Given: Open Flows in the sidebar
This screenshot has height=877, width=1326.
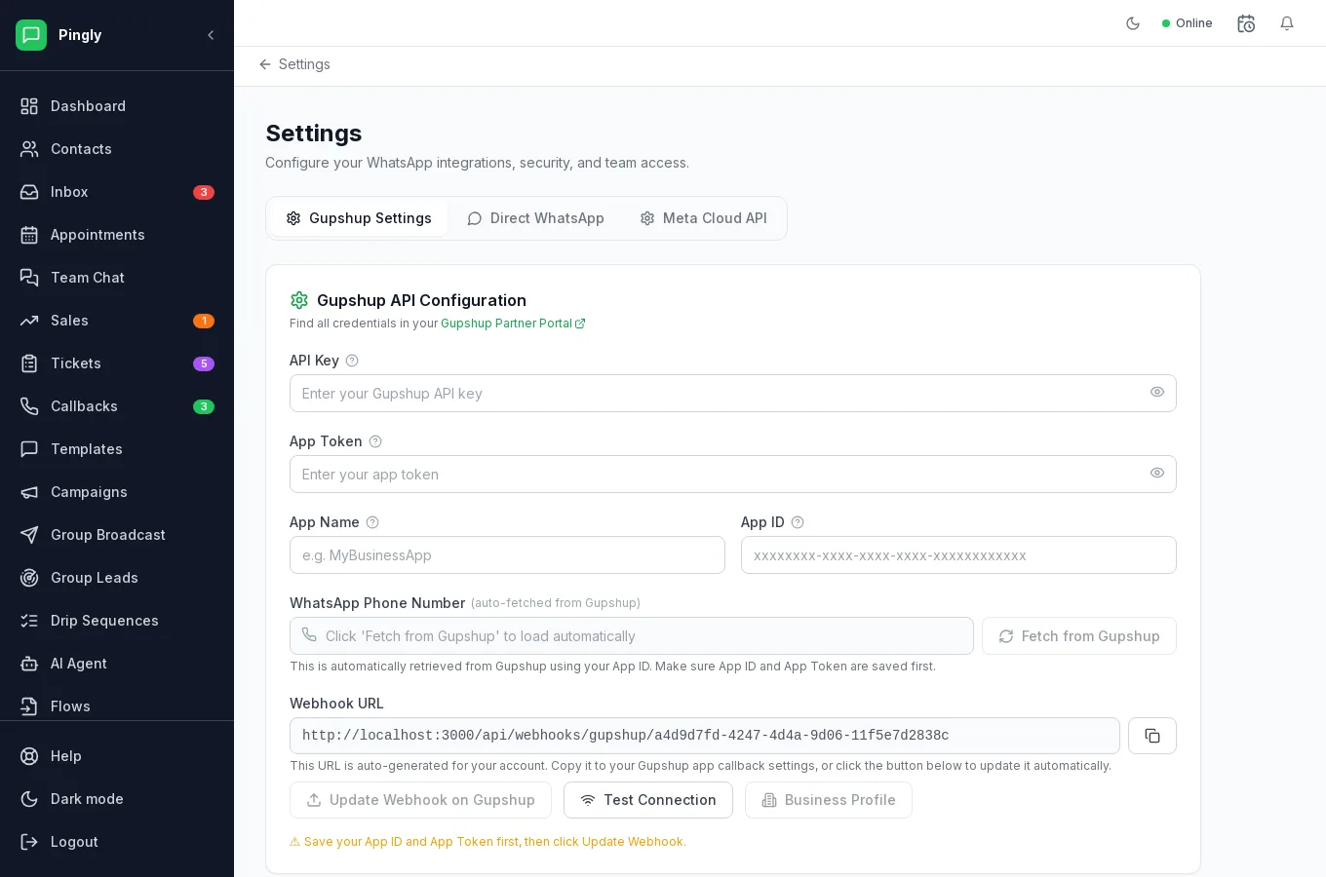Looking at the screenshot, I should click(x=117, y=706).
